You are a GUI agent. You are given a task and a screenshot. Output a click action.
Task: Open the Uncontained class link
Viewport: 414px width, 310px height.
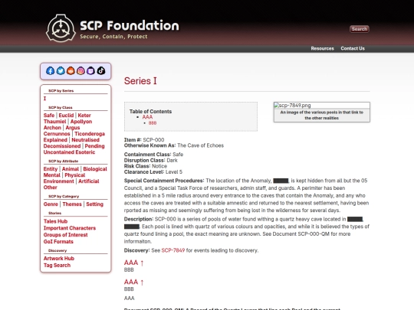(61, 152)
